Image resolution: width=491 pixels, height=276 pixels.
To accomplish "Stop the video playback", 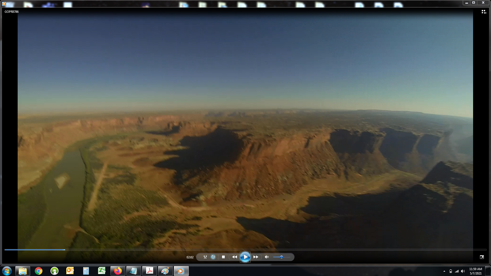I will click(223, 257).
